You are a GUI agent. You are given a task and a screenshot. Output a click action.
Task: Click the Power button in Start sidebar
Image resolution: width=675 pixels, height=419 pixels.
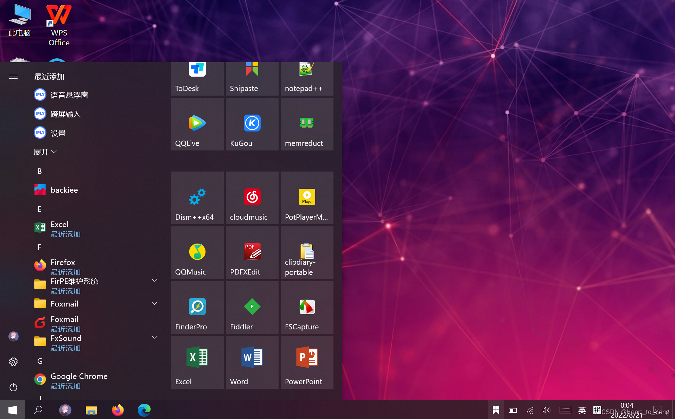click(13, 387)
